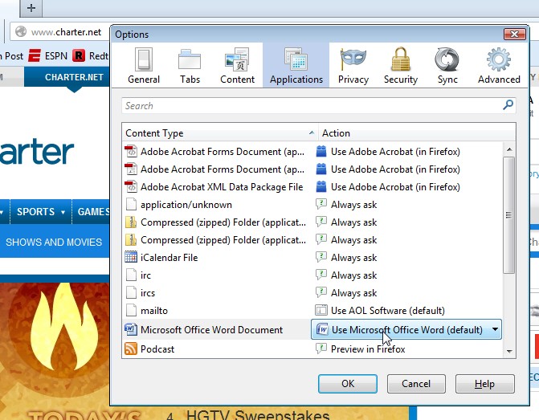
Task: Click the Content Type sort arrow indicator
Action: 312,133
